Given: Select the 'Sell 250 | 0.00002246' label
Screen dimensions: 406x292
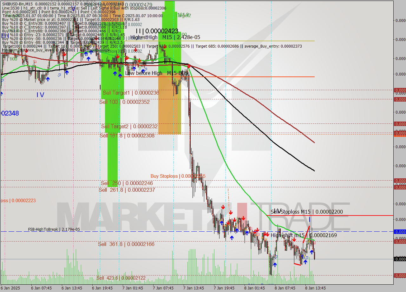Looking at the screenshot, I should tap(127, 183).
